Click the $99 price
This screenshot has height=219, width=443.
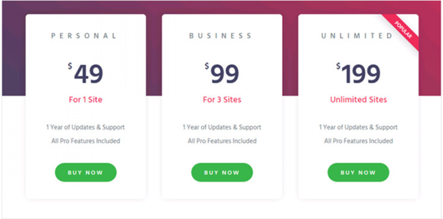[x=225, y=74]
